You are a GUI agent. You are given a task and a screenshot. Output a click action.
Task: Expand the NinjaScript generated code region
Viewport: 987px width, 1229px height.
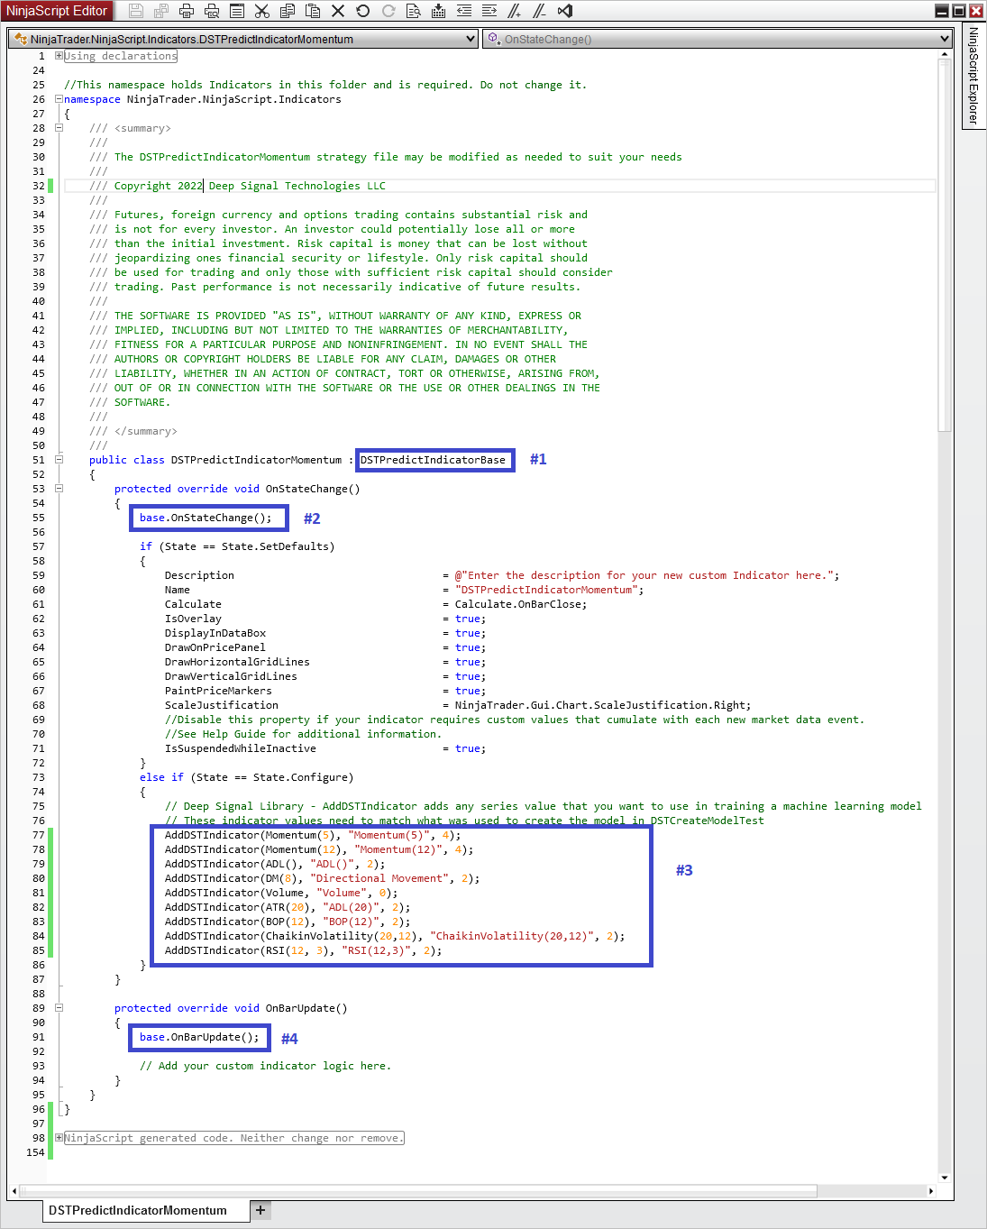pyautogui.click(x=59, y=1138)
